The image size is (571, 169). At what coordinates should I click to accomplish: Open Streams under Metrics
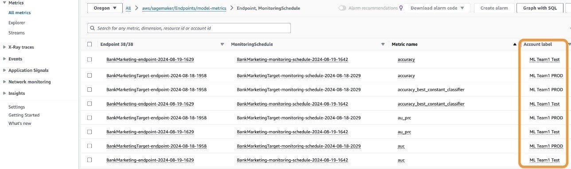[16, 33]
